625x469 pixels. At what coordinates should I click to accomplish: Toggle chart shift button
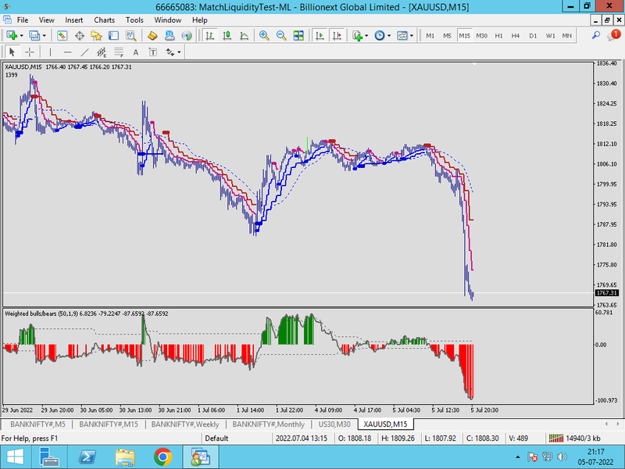pos(337,35)
